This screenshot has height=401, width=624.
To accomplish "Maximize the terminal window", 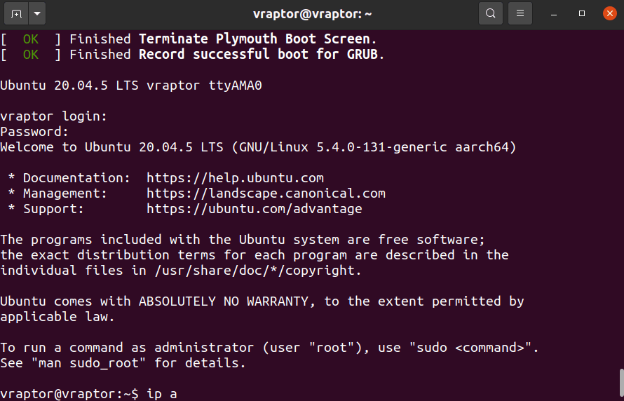I will click(x=582, y=13).
